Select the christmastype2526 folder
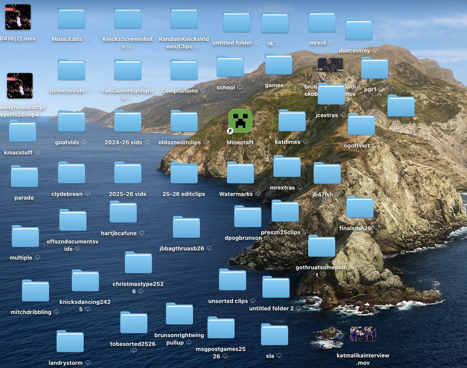The image size is (467, 368). 138,263
